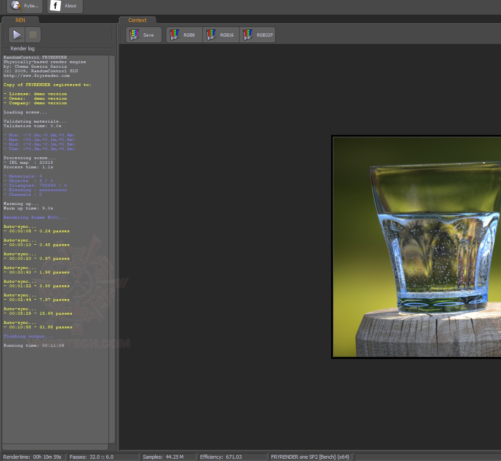Image resolution: width=501 pixels, height=461 pixels.
Task: Click the 'IBL map : 20318' line
Action: [28, 162]
